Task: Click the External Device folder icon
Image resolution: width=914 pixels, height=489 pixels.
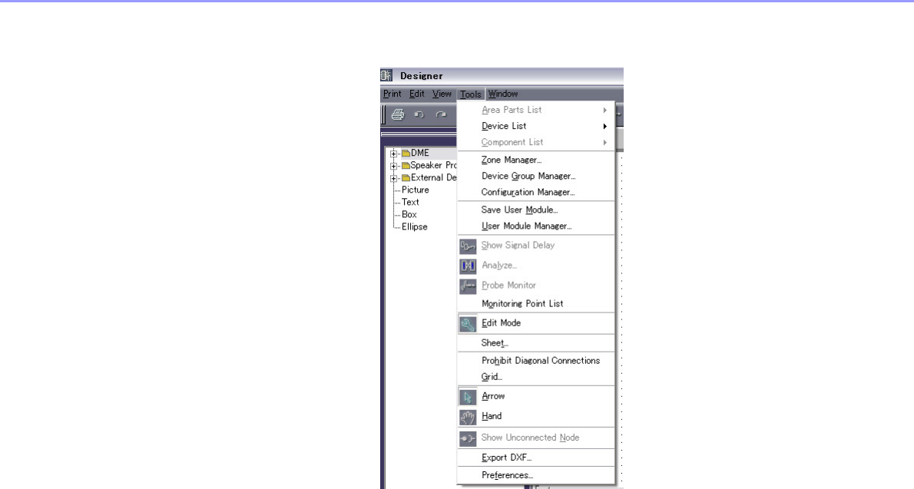Action: point(406,178)
